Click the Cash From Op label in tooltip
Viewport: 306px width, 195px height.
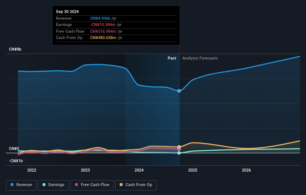pos(69,38)
